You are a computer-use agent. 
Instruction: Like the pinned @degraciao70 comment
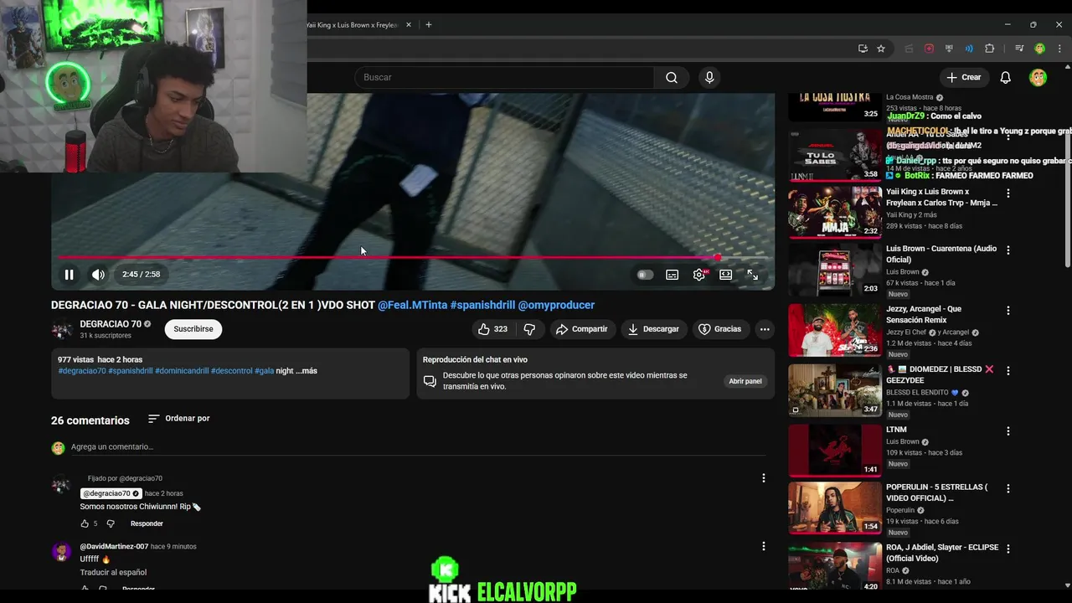coord(85,523)
